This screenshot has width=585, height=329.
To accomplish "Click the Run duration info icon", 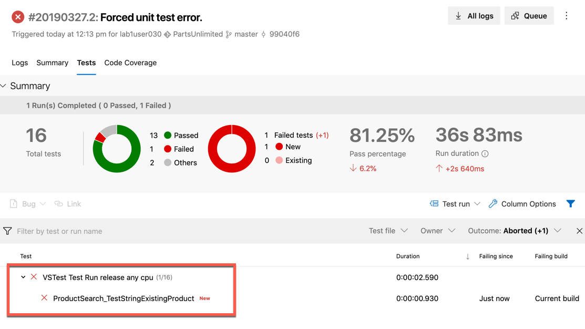I will tap(485, 154).
